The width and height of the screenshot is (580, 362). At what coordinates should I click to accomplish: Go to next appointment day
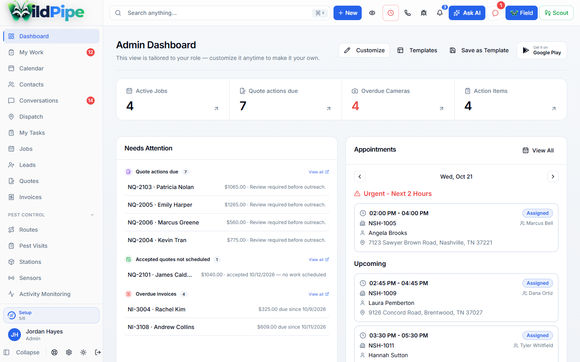pyautogui.click(x=553, y=177)
